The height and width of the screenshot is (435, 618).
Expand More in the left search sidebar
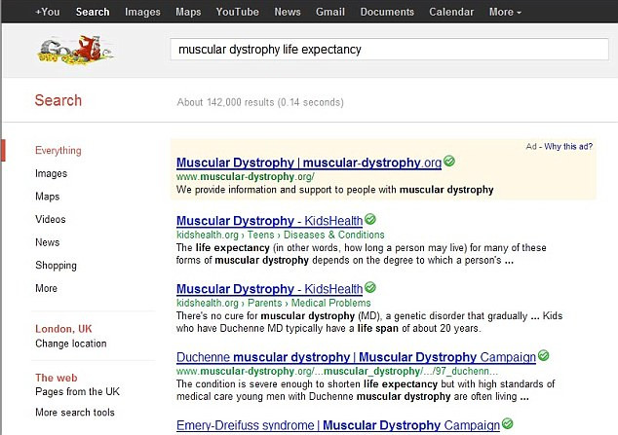pos(46,289)
